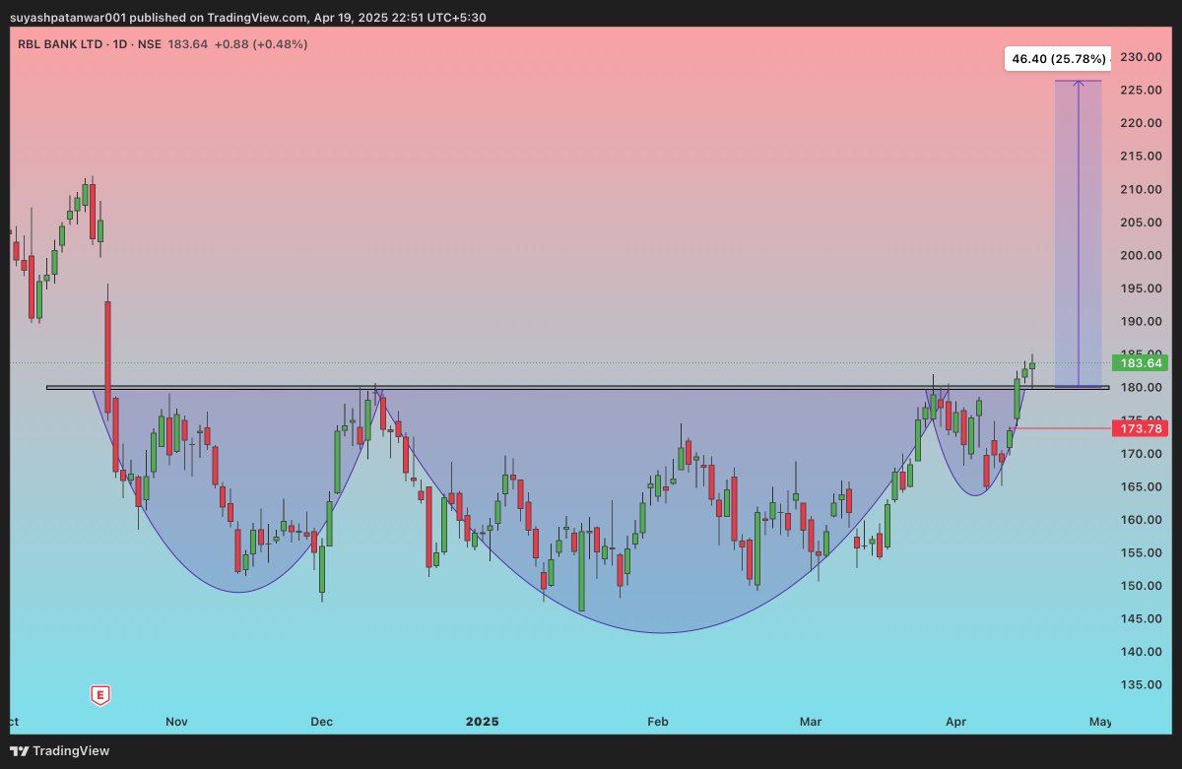Viewport: 1182px width, 769px height.
Task: Click the publisher line suyashpatanwar001 at top
Action: coord(247,18)
